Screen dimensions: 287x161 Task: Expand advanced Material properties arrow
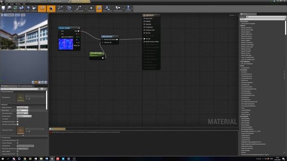pyautogui.click(x=23, y=136)
